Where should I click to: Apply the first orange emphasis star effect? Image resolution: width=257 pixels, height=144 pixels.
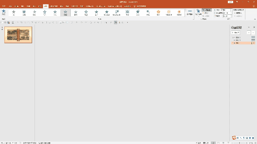pyautogui.click(x=158, y=12)
